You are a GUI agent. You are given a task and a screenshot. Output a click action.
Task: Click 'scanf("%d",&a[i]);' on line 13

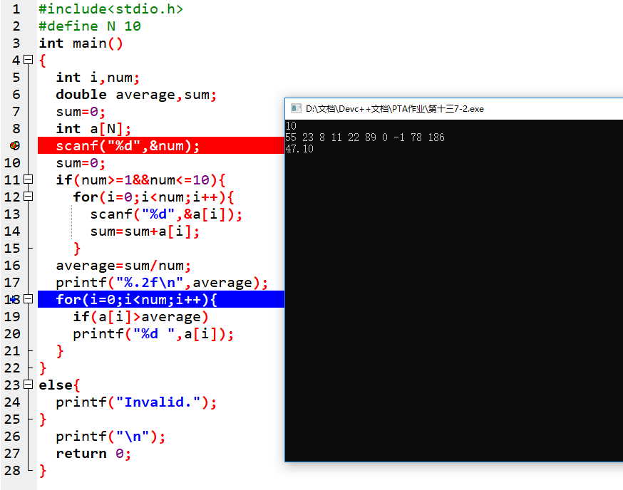tap(166, 214)
